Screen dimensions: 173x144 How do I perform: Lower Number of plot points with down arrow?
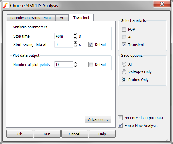(75, 66)
